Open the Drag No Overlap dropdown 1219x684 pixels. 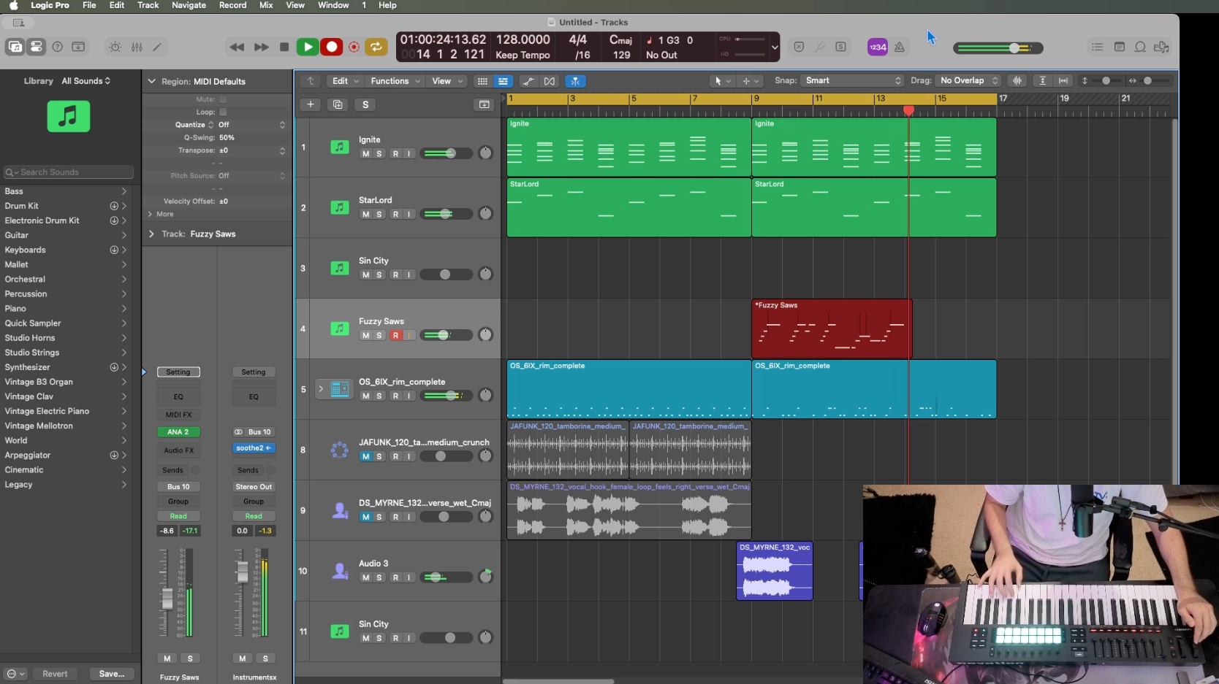click(968, 80)
